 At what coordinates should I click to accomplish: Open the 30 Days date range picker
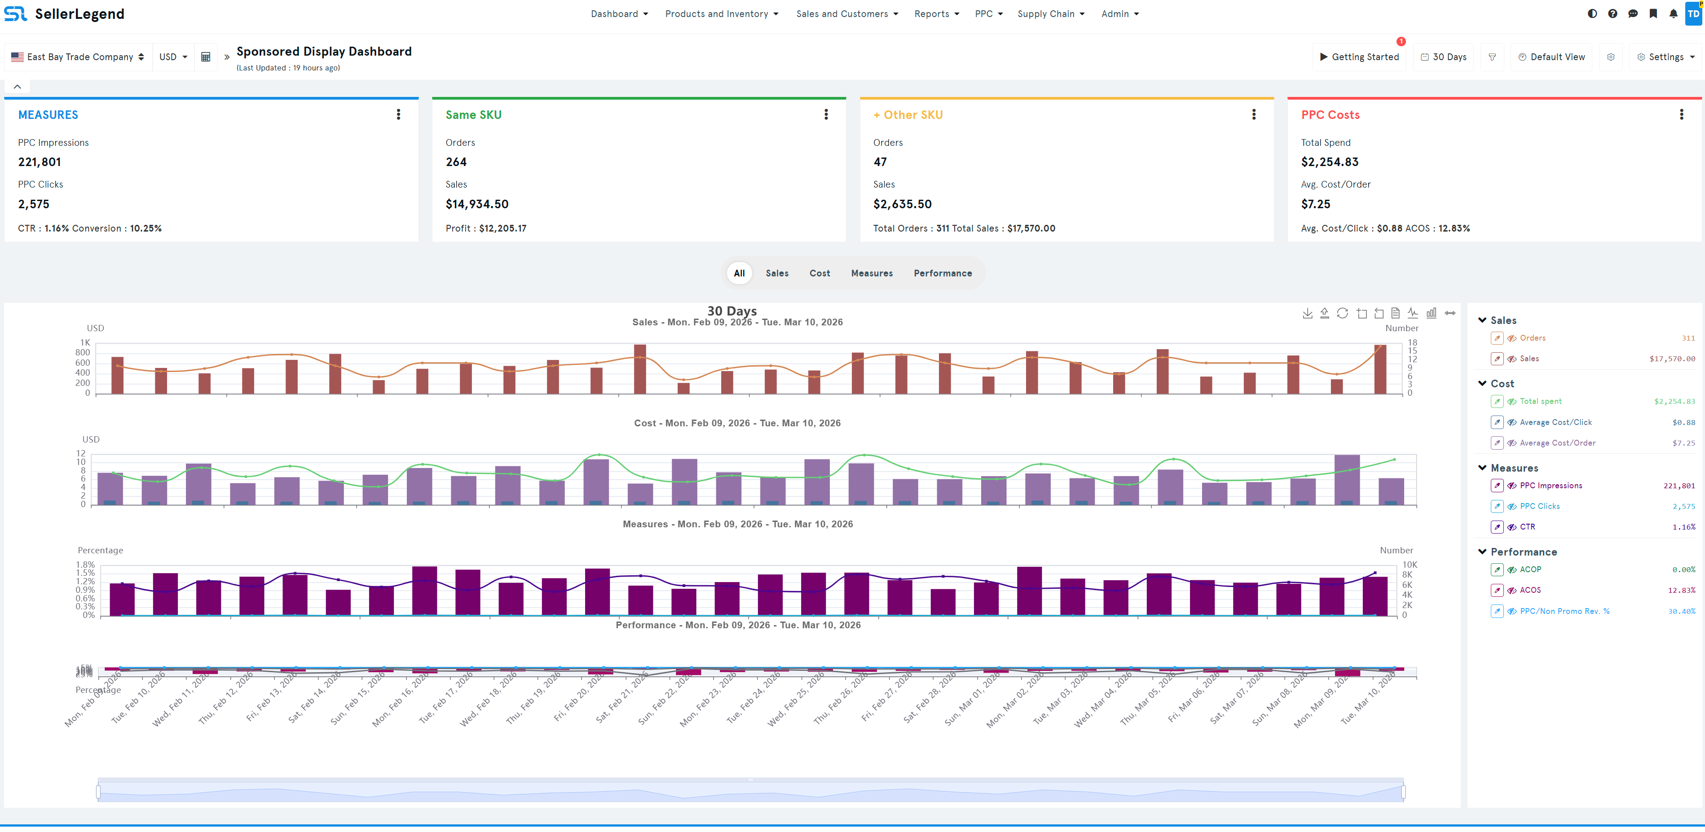(x=1444, y=57)
